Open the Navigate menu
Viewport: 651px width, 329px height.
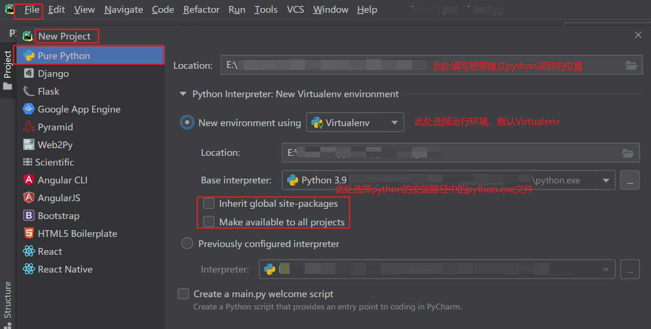(124, 9)
